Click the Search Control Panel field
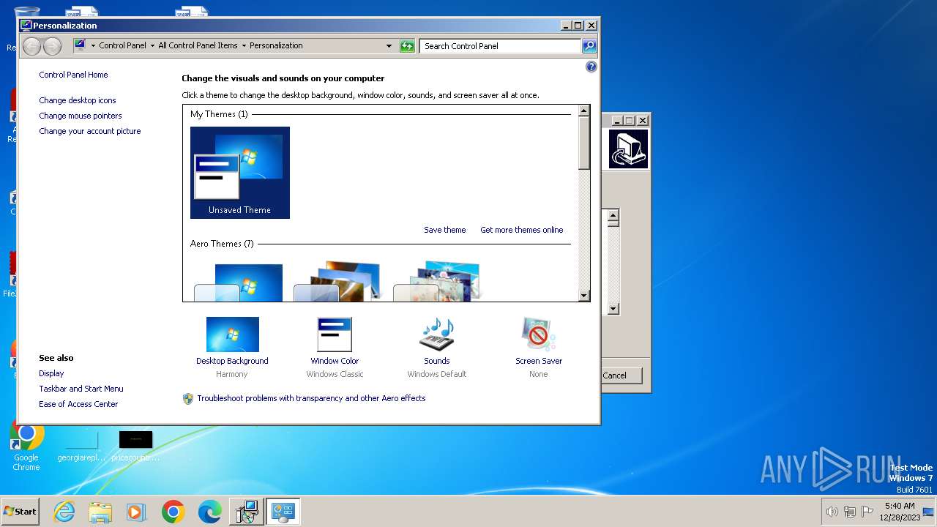 [501, 46]
